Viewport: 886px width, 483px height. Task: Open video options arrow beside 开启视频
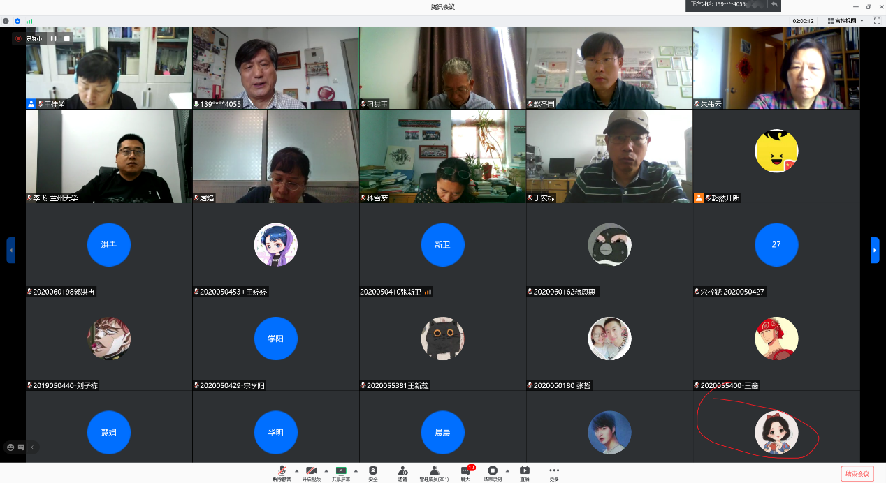pos(326,470)
